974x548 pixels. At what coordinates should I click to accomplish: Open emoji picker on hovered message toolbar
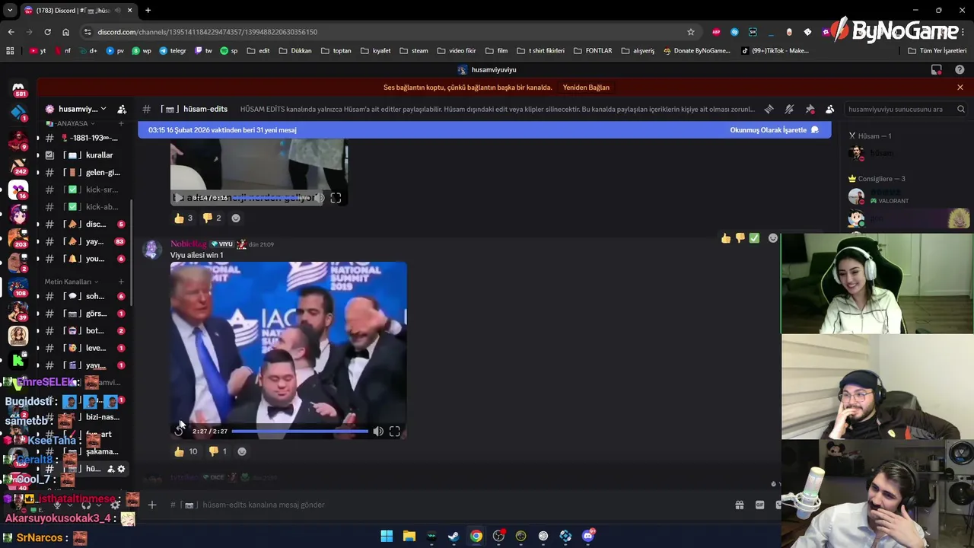[773, 238]
